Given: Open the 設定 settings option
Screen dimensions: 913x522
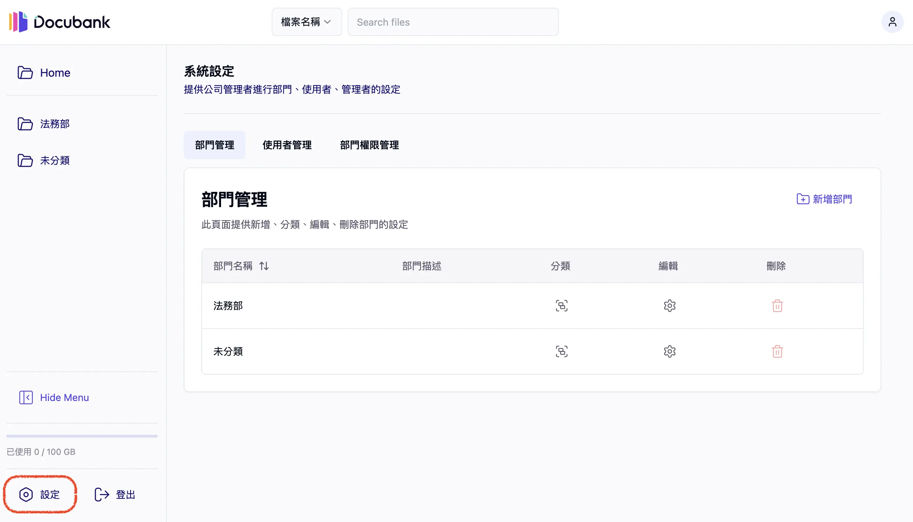Looking at the screenshot, I should [40, 495].
